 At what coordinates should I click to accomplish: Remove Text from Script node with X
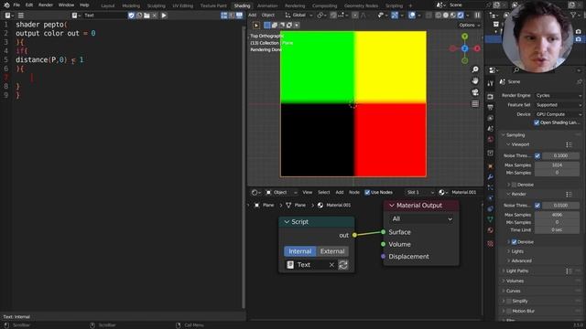tap(331, 264)
